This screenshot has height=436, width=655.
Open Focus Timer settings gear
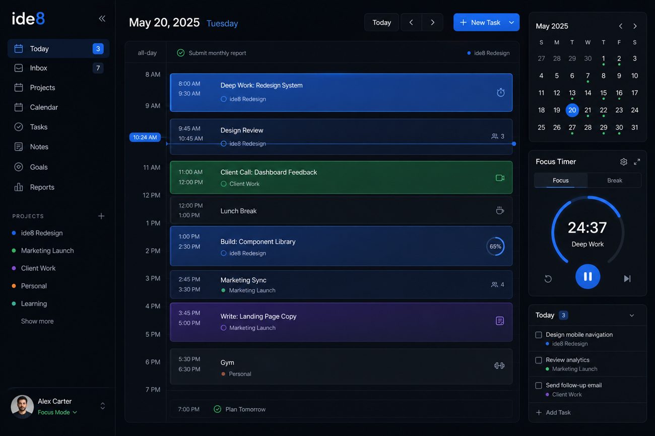point(624,162)
